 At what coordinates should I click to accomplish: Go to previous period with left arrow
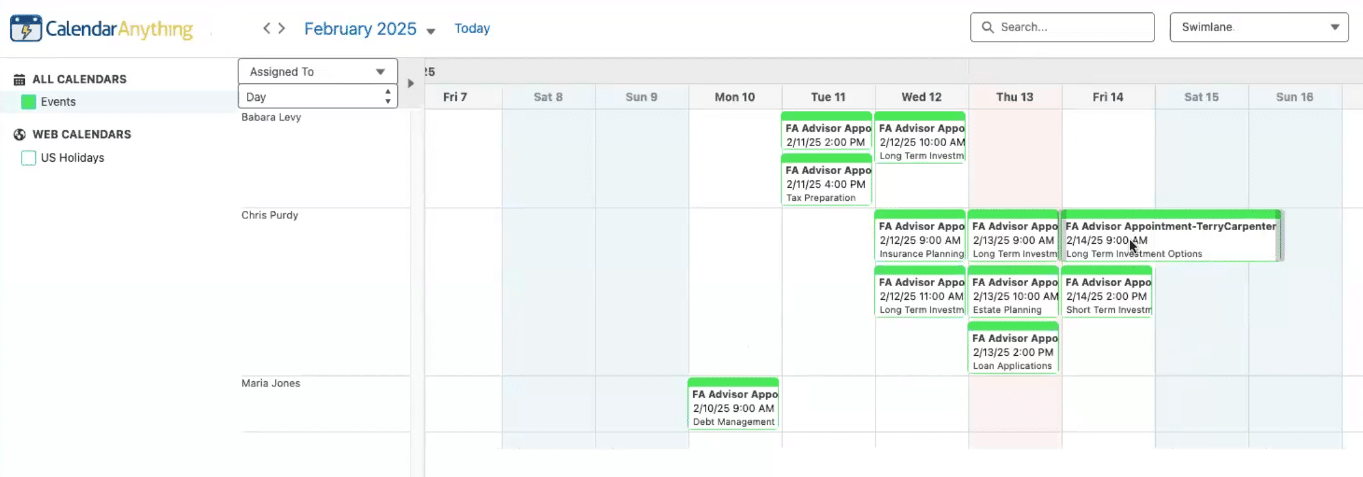pos(266,28)
